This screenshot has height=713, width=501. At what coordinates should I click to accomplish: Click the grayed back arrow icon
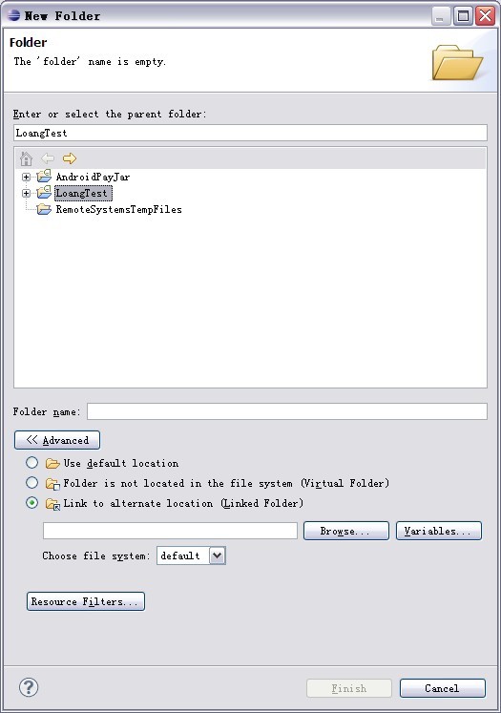48,158
